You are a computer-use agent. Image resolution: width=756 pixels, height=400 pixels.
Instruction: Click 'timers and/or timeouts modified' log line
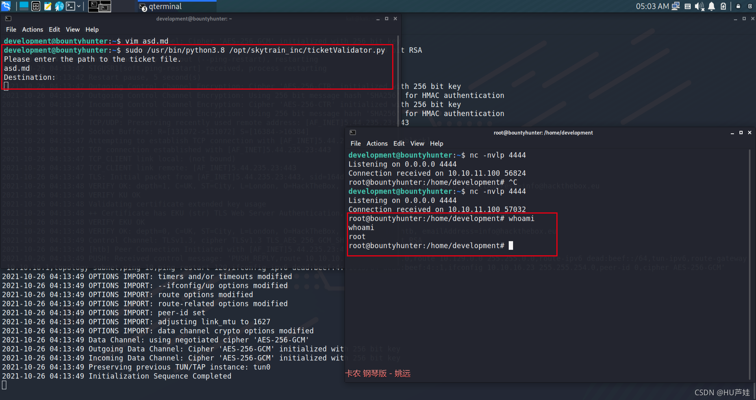[147, 276]
